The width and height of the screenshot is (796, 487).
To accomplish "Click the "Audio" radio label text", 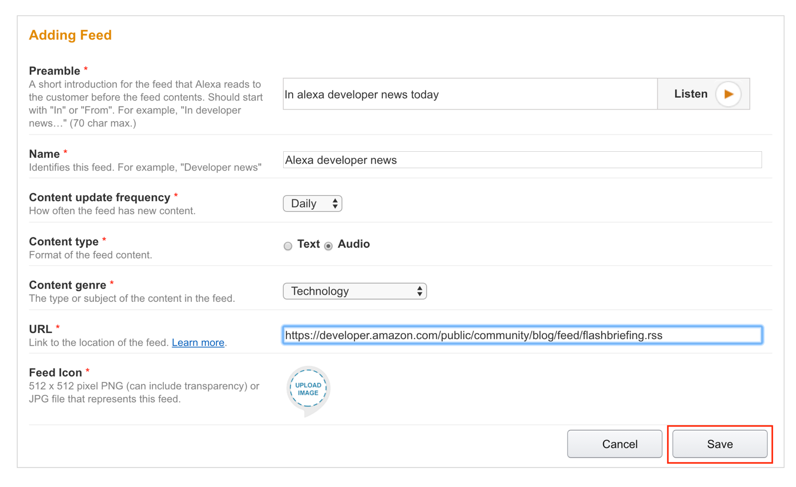I will (353, 244).
